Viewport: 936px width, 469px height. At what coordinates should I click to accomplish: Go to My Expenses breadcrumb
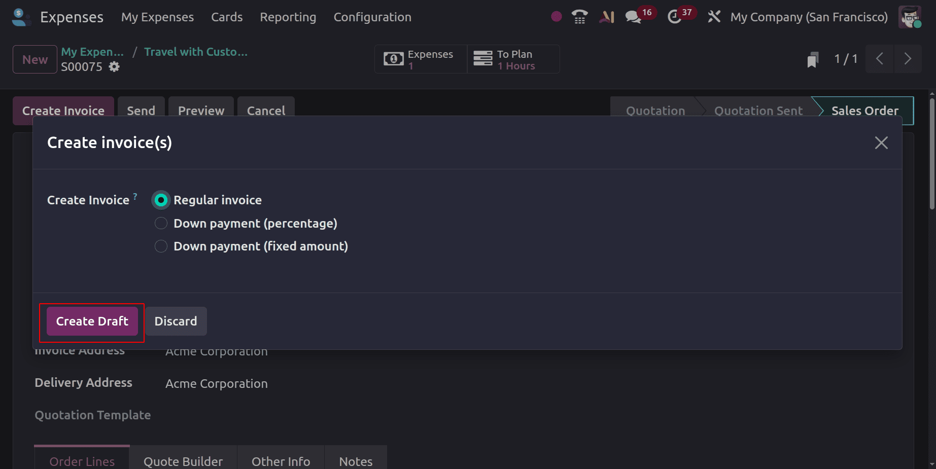[x=92, y=52]
